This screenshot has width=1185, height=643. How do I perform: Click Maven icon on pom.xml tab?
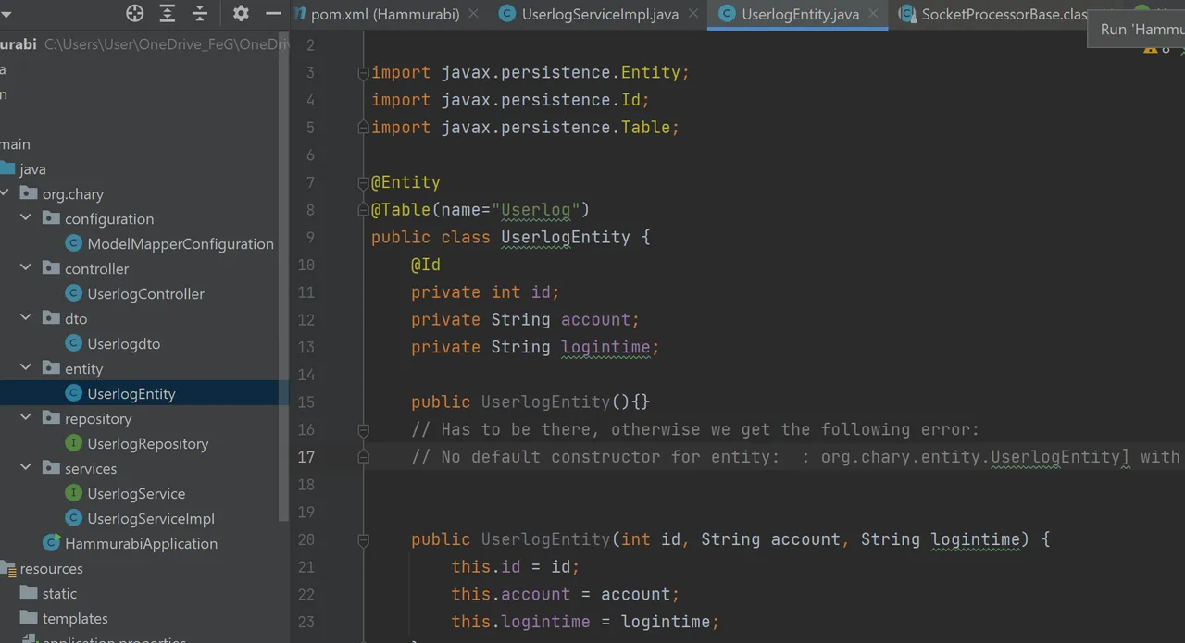tap(300, 14)
